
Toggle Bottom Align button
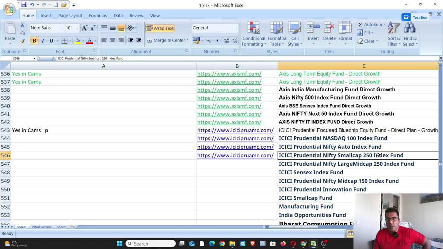pyautogui.click(x=121, y=28)
